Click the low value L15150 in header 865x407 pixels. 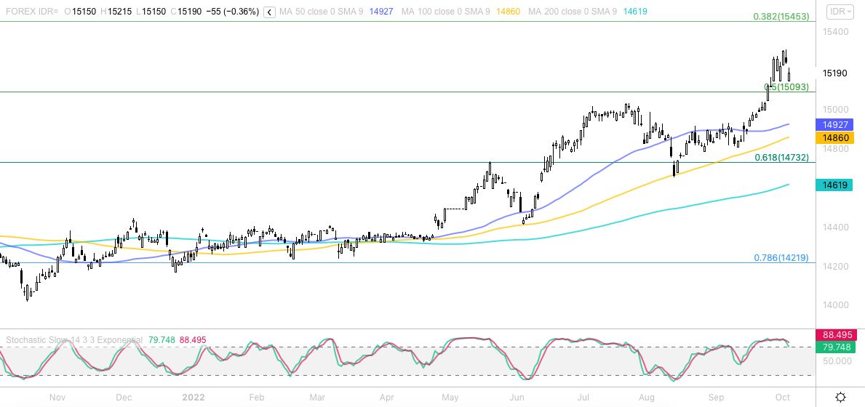152,12
